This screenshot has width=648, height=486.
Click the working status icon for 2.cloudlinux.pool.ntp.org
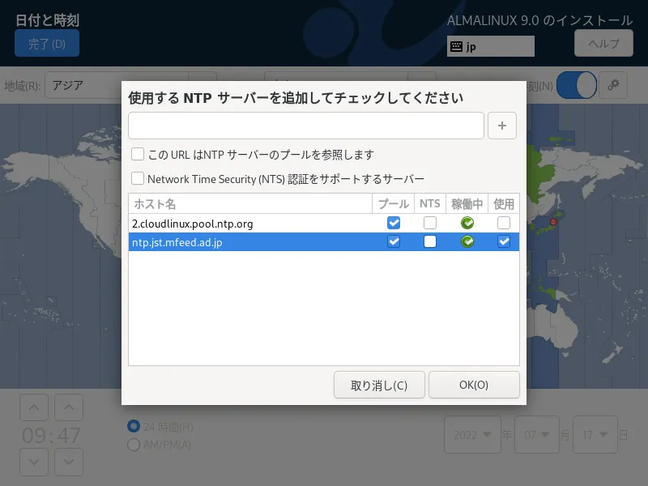click(x=467, y=224)
